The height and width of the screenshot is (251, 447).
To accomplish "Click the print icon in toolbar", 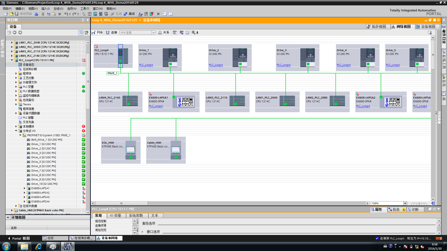I will coord(36,14).
